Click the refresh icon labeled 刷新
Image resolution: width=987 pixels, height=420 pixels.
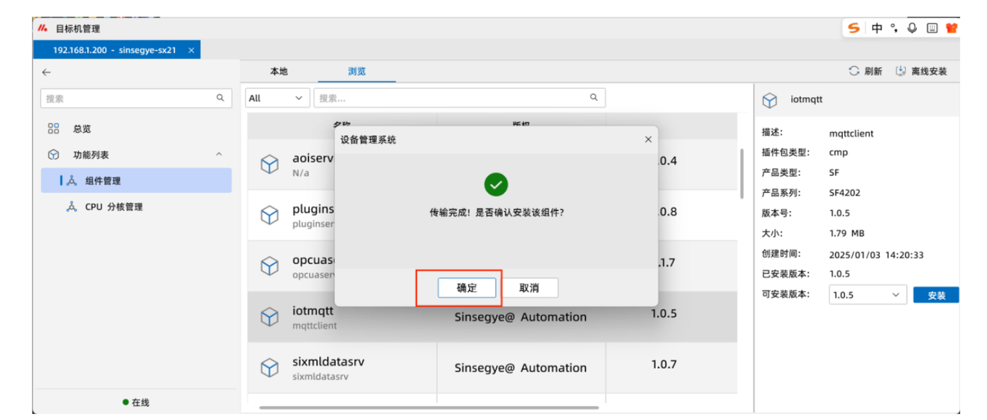[x=854, y=71]
